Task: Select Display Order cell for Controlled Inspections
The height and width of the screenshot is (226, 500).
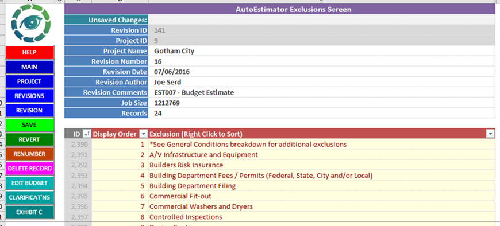Action: (x=120, y=217)
